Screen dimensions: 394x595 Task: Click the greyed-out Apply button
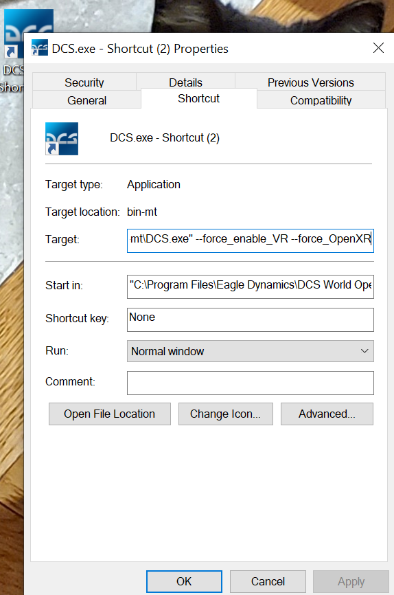pos(351,581)
